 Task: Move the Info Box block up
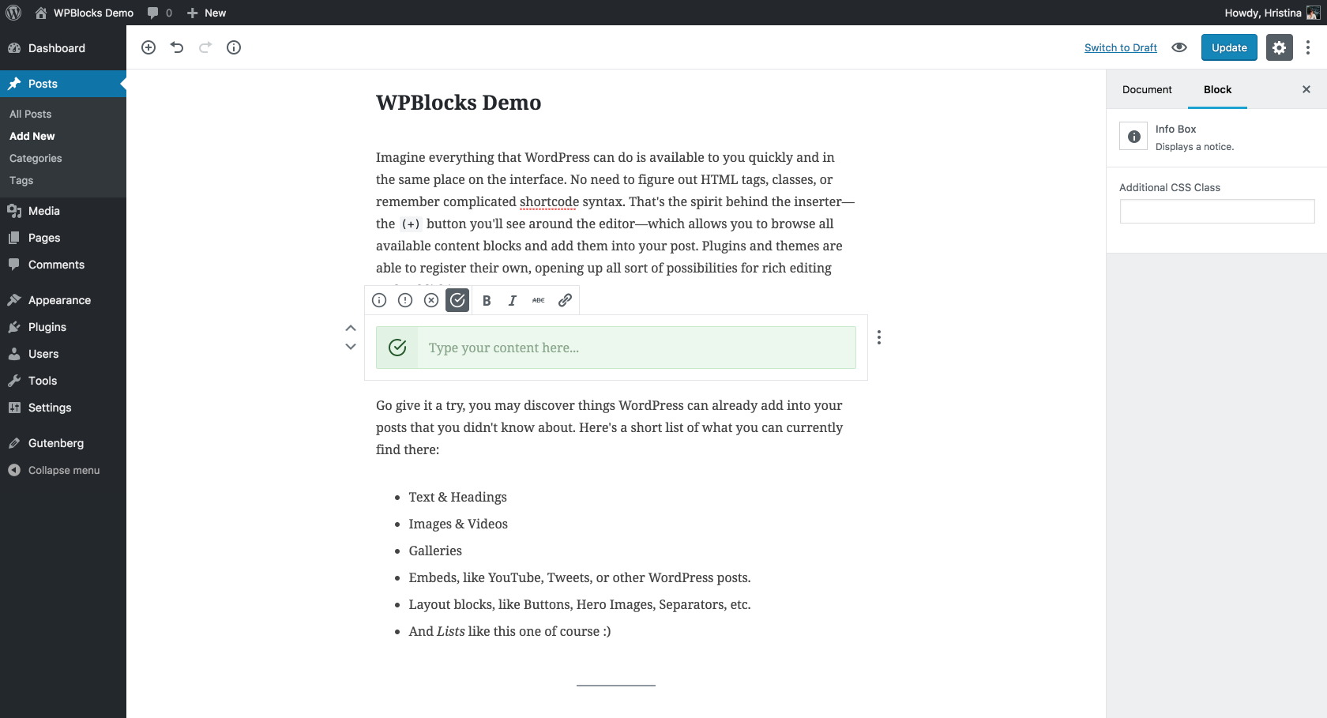[x=351, y=328]
